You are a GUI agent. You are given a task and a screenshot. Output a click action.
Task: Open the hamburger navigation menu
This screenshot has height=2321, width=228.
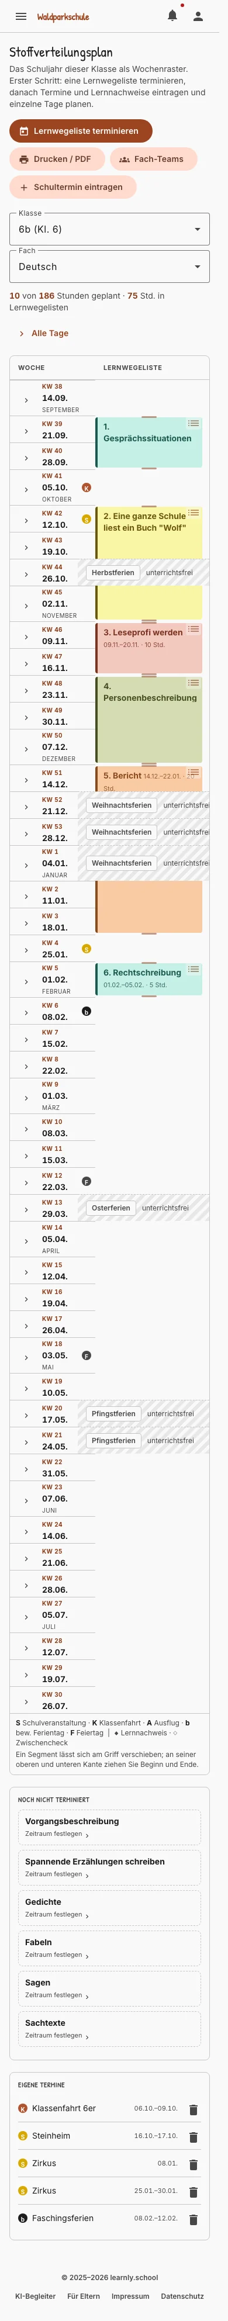click(20, 16)
